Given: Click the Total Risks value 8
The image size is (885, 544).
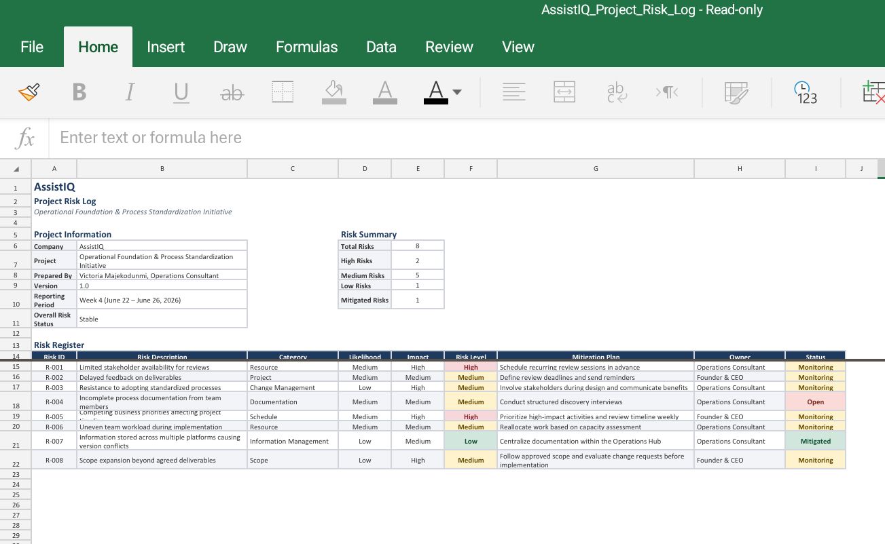Looking at the screenshot, I should point(418,246).
